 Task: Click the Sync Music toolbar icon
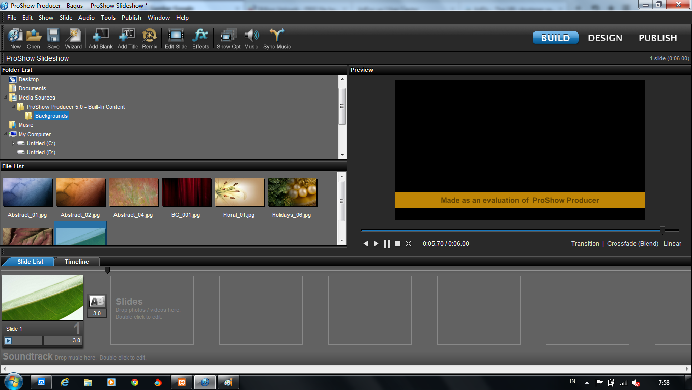[277, 39]
